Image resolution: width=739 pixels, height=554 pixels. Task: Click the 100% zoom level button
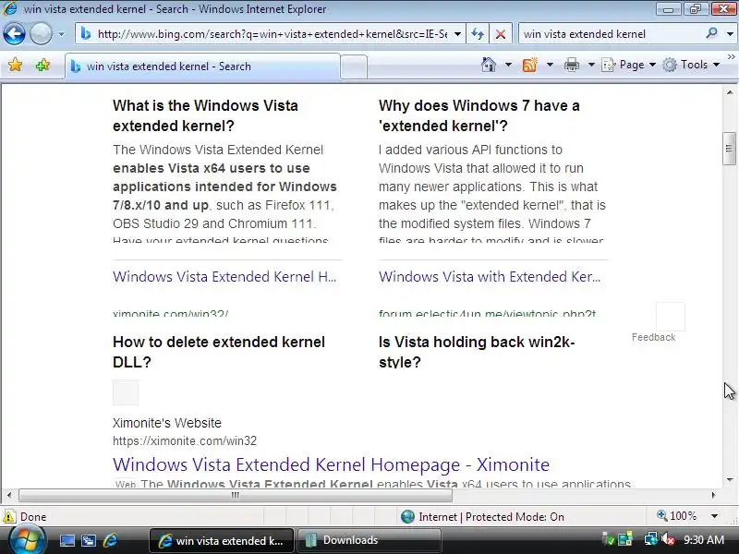click(677, 516)
